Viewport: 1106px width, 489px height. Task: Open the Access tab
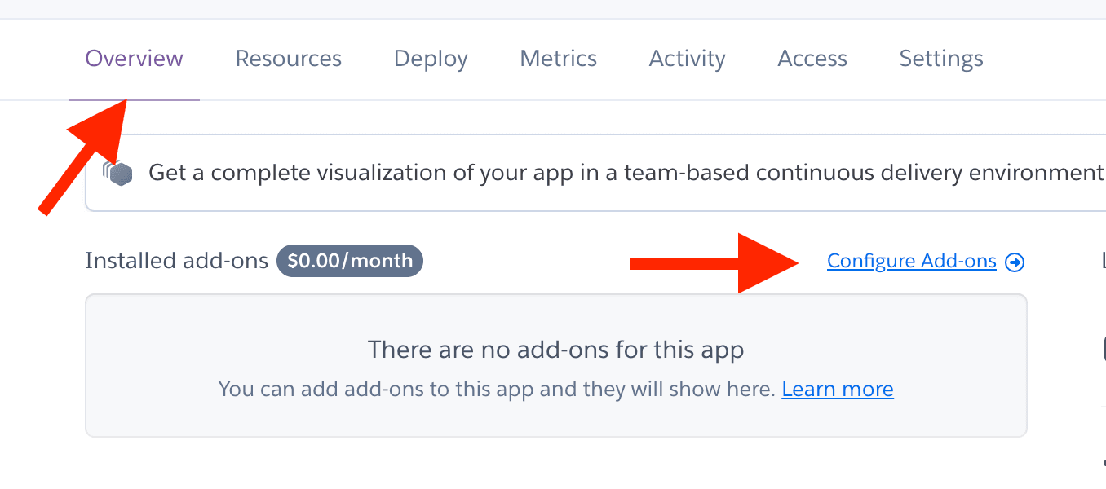(x=812, y=59)
